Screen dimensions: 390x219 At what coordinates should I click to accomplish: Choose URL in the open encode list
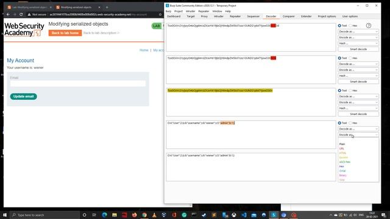coord(341,148)
